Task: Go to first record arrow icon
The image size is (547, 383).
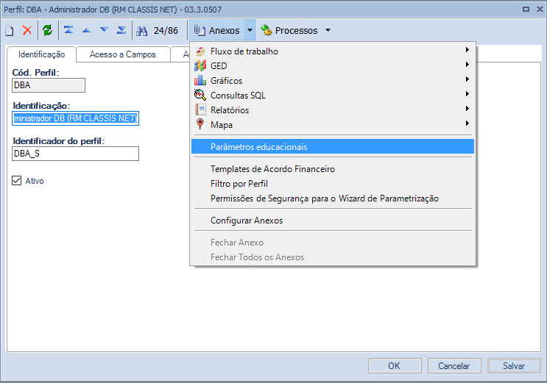Action: pos(68,30)
